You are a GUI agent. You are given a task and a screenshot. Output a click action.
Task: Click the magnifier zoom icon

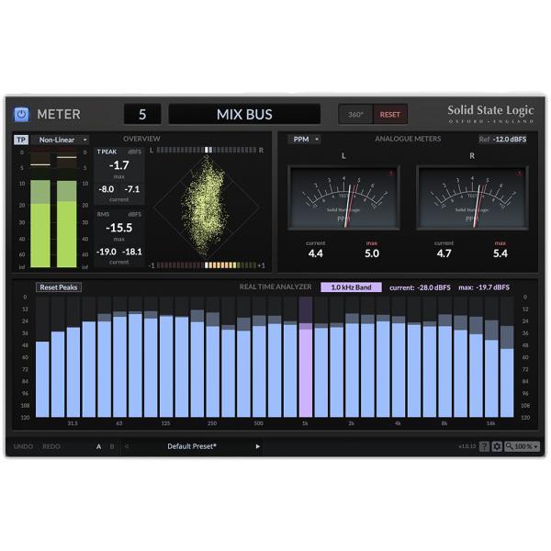509,446
